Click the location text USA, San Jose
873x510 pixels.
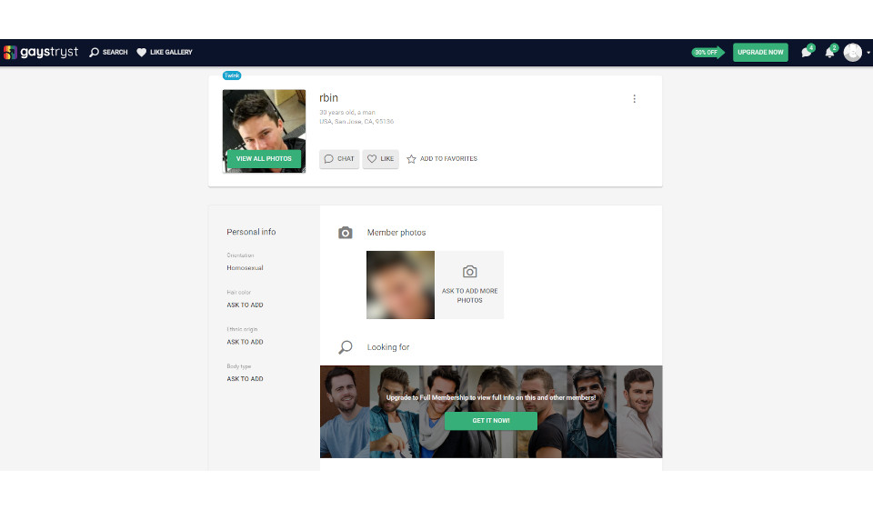(356, 122)
